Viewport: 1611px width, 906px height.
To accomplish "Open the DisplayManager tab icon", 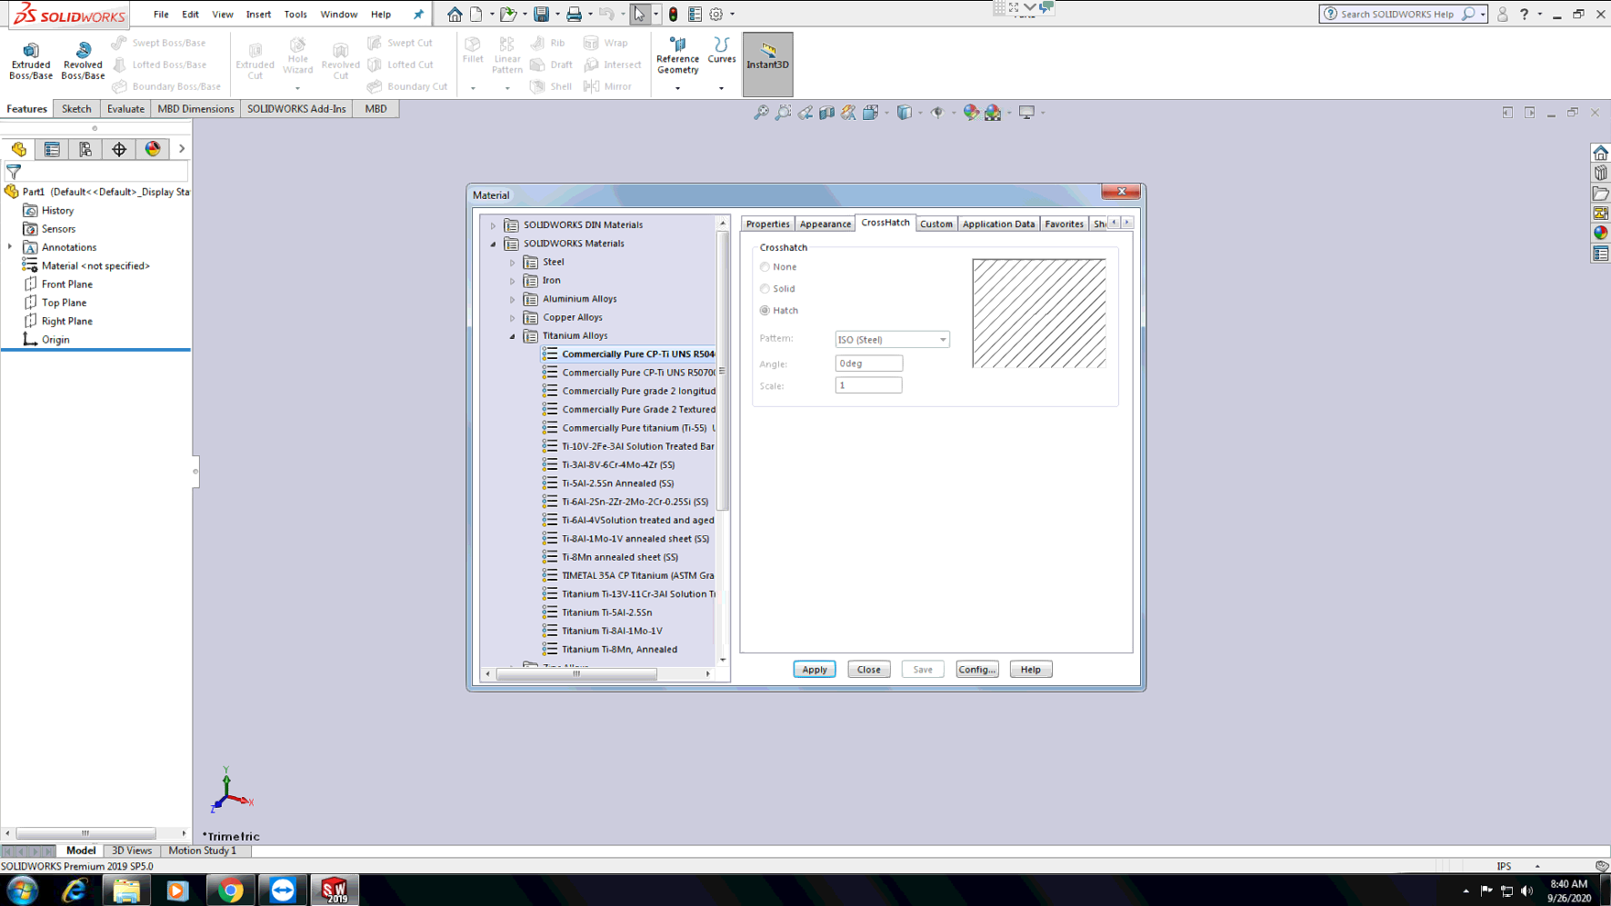I will pyautogui.click(x=153, y=149).
